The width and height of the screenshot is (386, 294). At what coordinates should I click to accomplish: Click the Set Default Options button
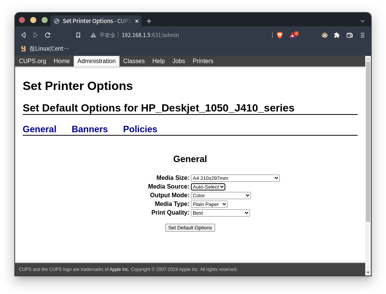pyautogui.click(x=190, y=227)
